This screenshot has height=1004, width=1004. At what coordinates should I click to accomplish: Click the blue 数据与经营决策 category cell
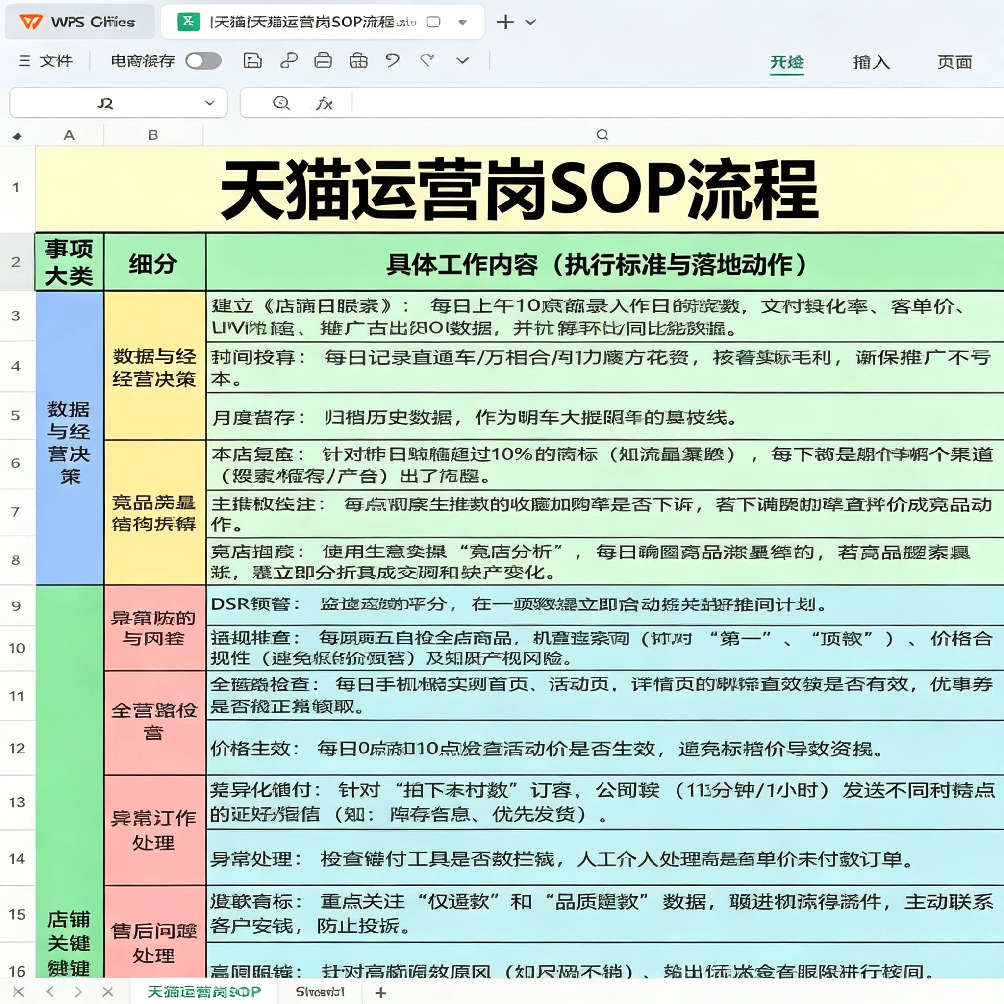pos(69,438)
